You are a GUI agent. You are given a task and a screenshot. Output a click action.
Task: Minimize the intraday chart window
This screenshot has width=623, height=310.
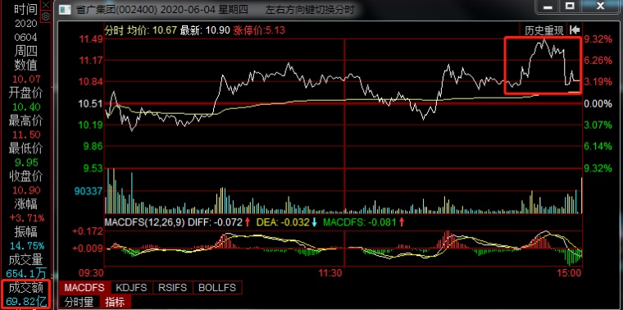[x=548, y=6]
